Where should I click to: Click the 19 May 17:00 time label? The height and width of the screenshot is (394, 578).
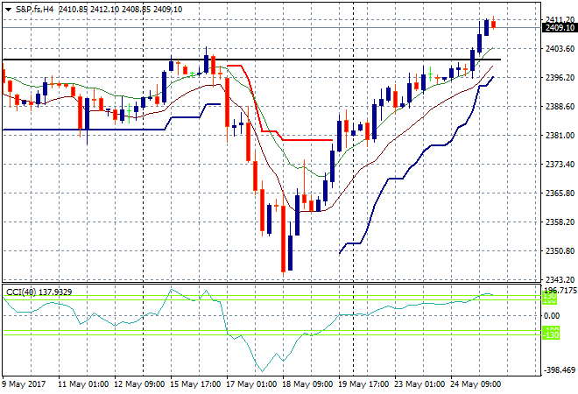tap(363, 384)
